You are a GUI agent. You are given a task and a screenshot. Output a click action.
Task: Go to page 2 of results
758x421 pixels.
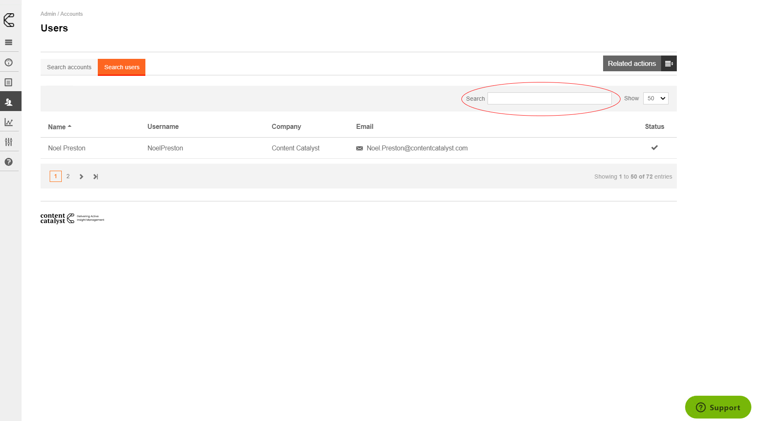(68, 177)
